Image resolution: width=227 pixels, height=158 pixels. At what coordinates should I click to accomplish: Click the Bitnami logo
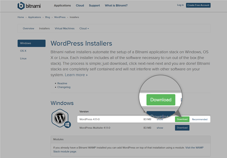point(29,6)
